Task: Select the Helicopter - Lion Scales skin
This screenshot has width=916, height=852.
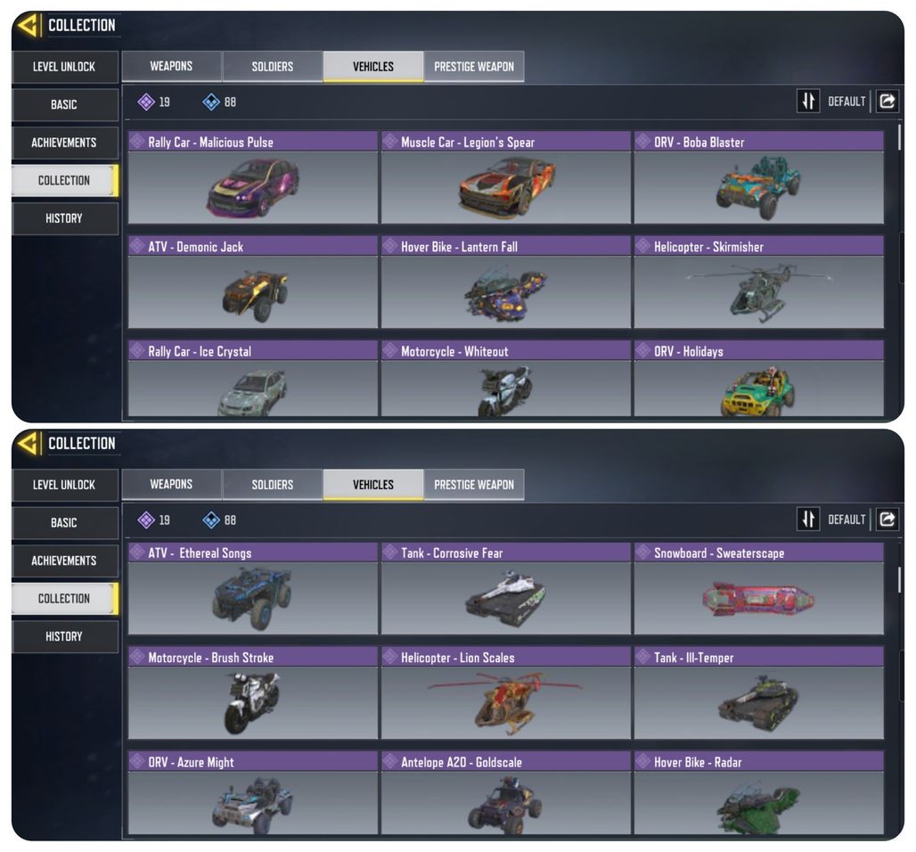Action: point(506,693)
